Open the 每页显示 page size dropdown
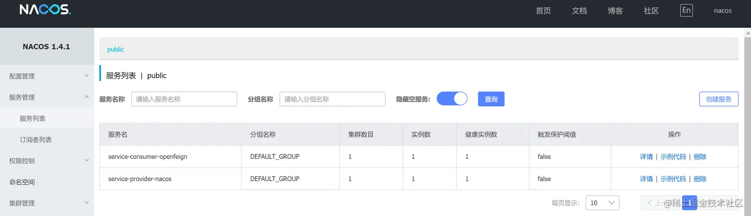 tap(602, 203)
